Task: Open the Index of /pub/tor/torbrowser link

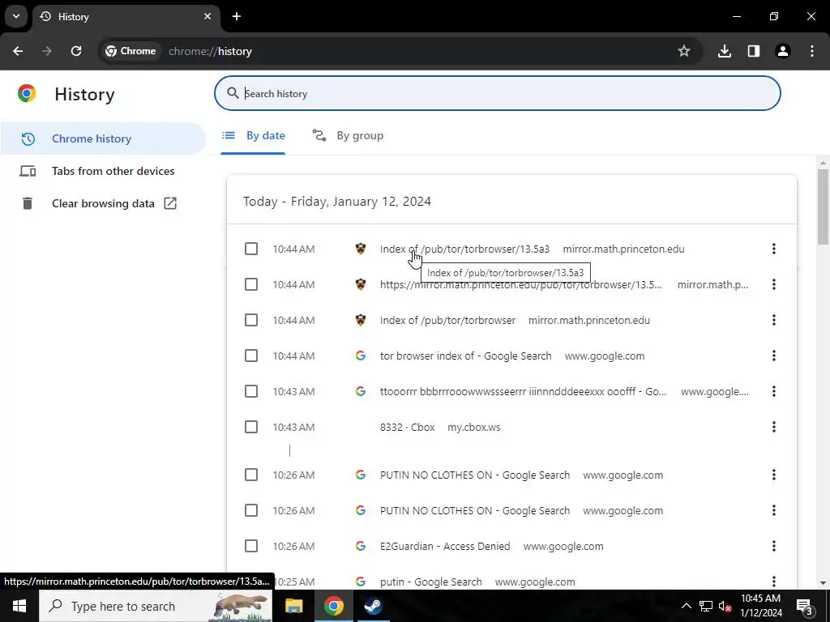Action: pyautogui.click(x=447, y=321)
